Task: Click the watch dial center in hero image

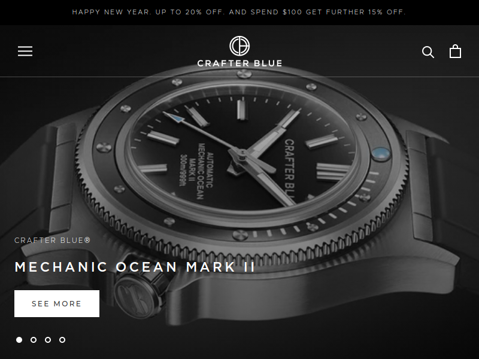Action: tap(242, 153)
